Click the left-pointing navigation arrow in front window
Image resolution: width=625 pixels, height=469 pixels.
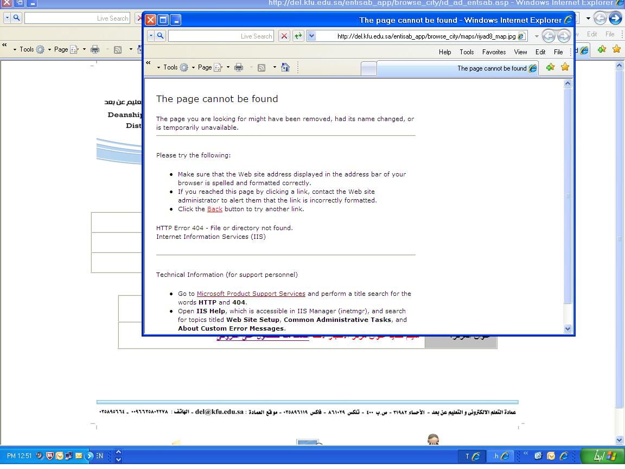click(549, 36)
